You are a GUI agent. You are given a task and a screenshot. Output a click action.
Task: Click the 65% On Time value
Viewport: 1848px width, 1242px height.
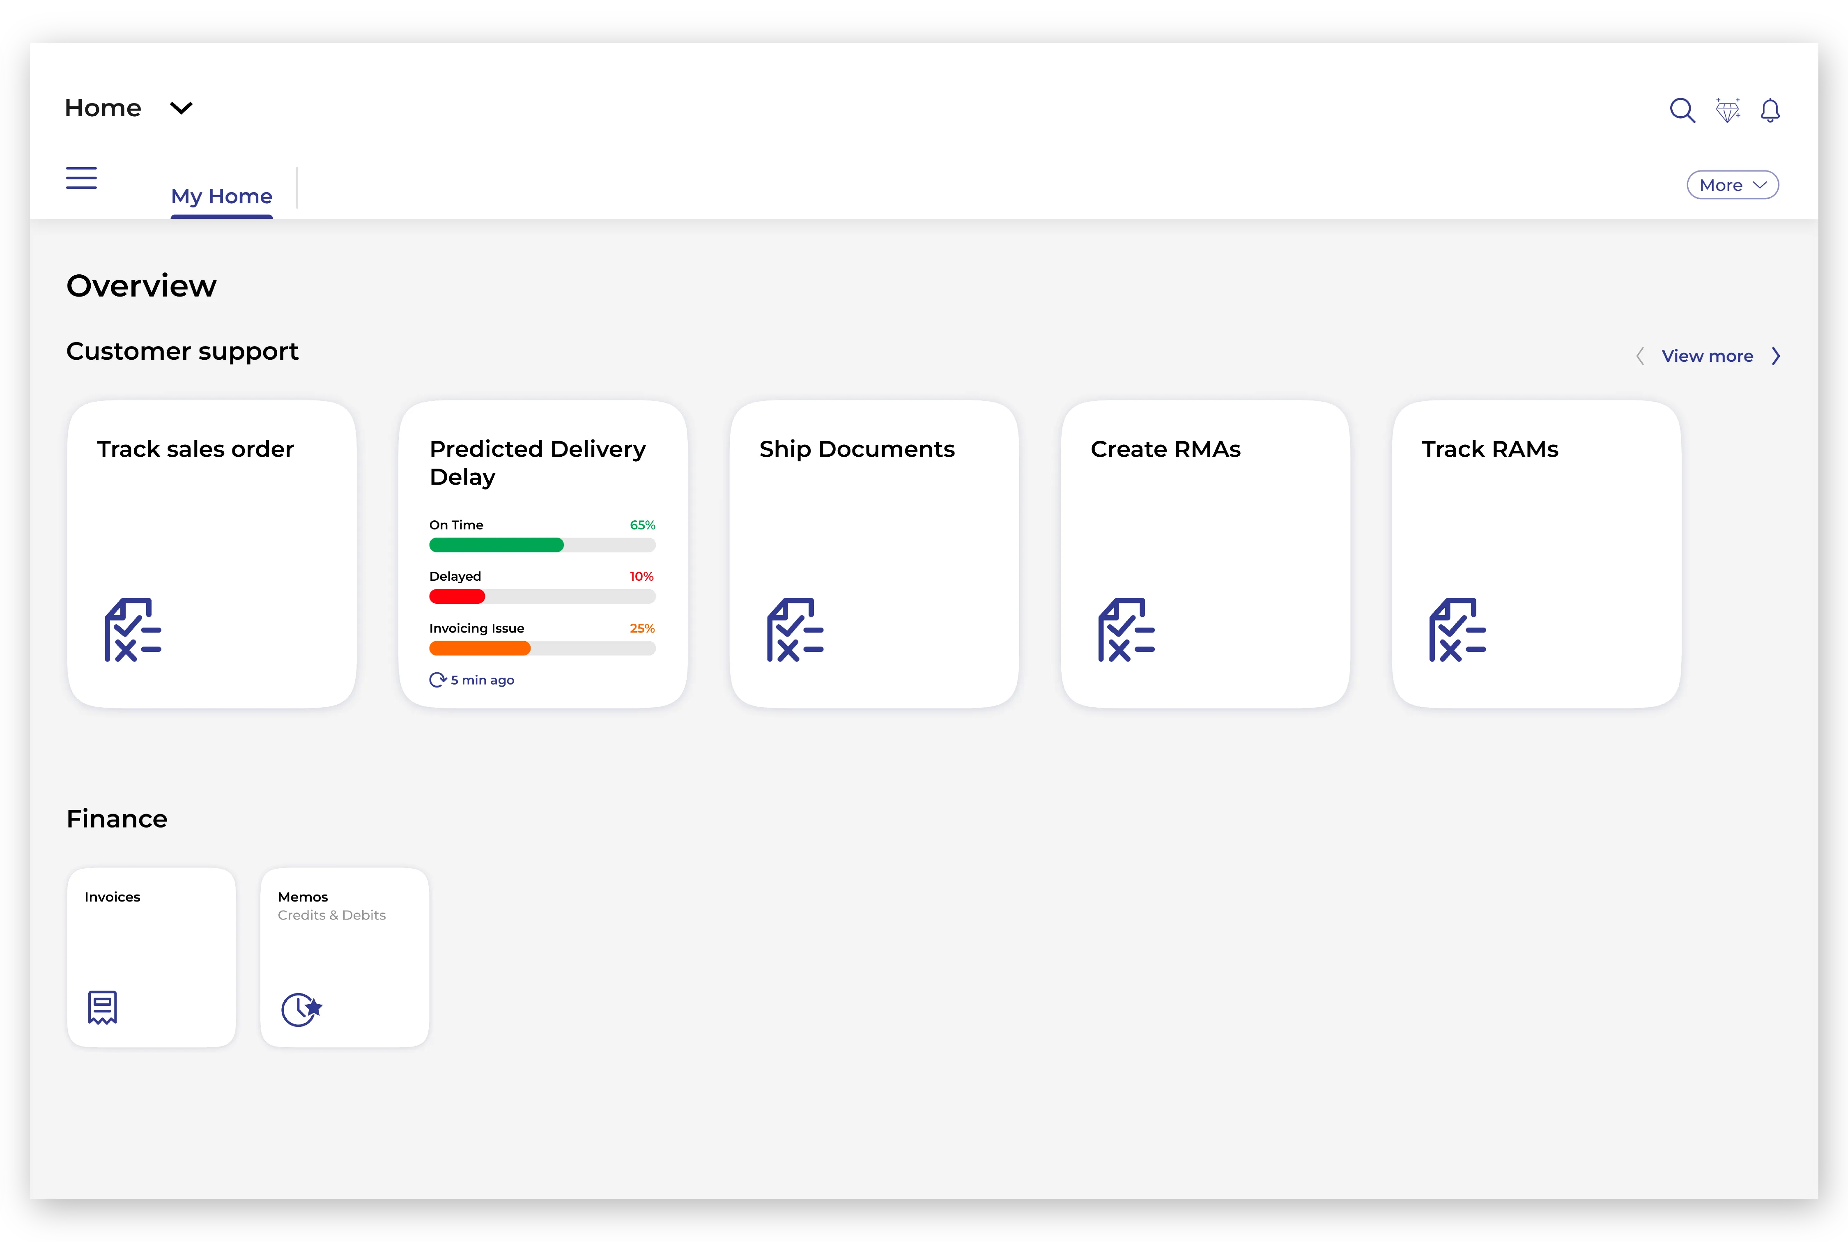pyautogui.click(x=642, y=525)
